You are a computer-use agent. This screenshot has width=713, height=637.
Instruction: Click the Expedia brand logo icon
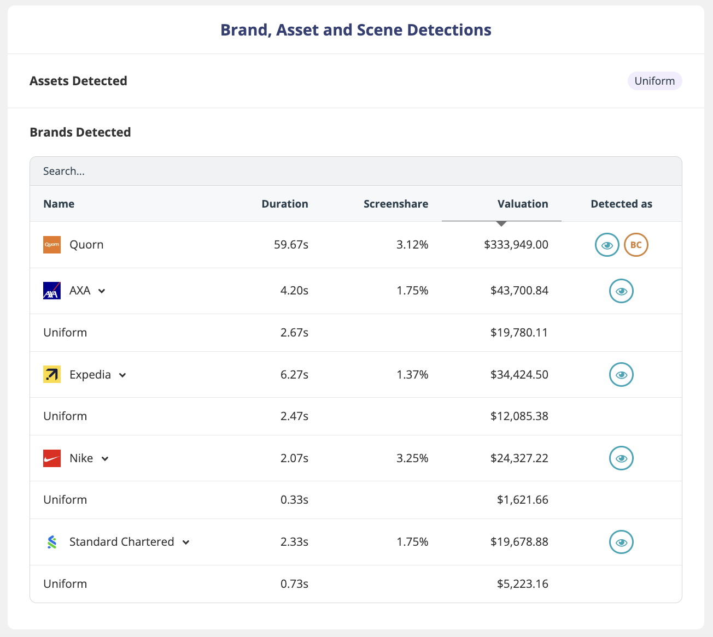click(x=52, y=375)
